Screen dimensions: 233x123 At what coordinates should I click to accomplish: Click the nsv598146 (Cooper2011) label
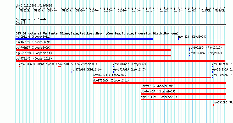(x=33, y=37)
